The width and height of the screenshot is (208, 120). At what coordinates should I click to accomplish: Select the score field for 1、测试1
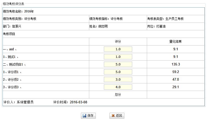pyautogui.click(x=118, y=57)
